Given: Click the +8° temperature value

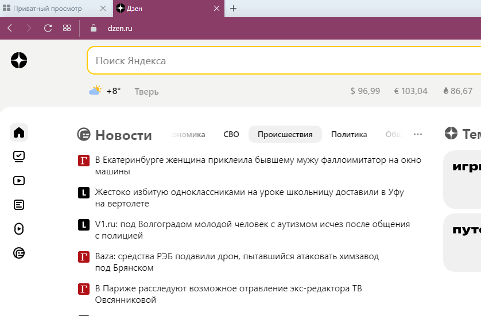Looking at the screenshot, I should pyautogui.click(x=114, y=91).
